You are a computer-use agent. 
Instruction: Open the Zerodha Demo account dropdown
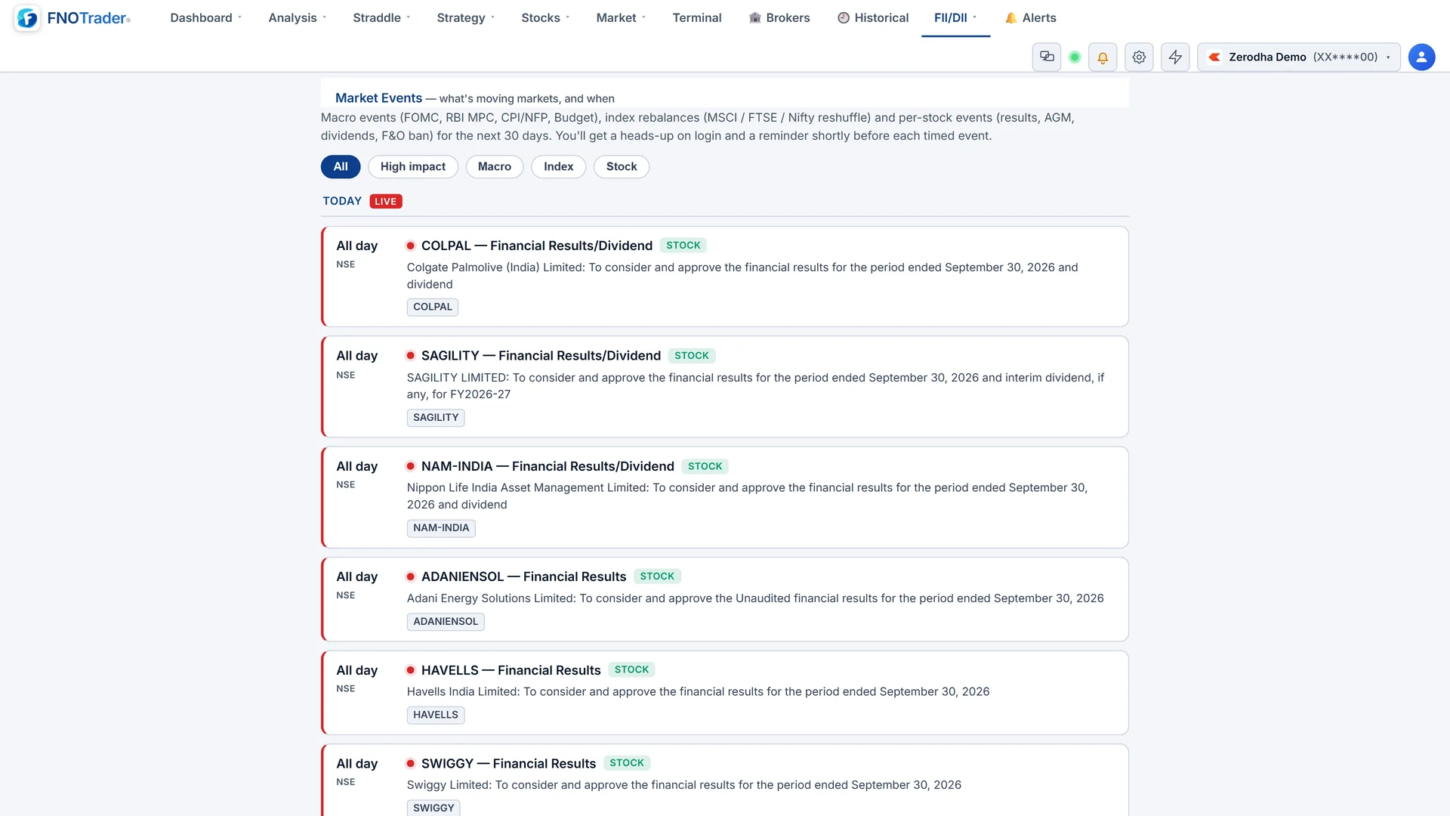pyautogui.click(x=1299, y=57)
